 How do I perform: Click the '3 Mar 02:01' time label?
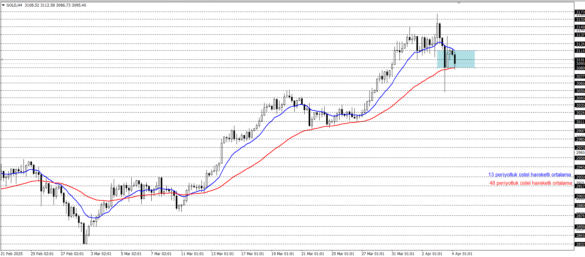point(101,254)
